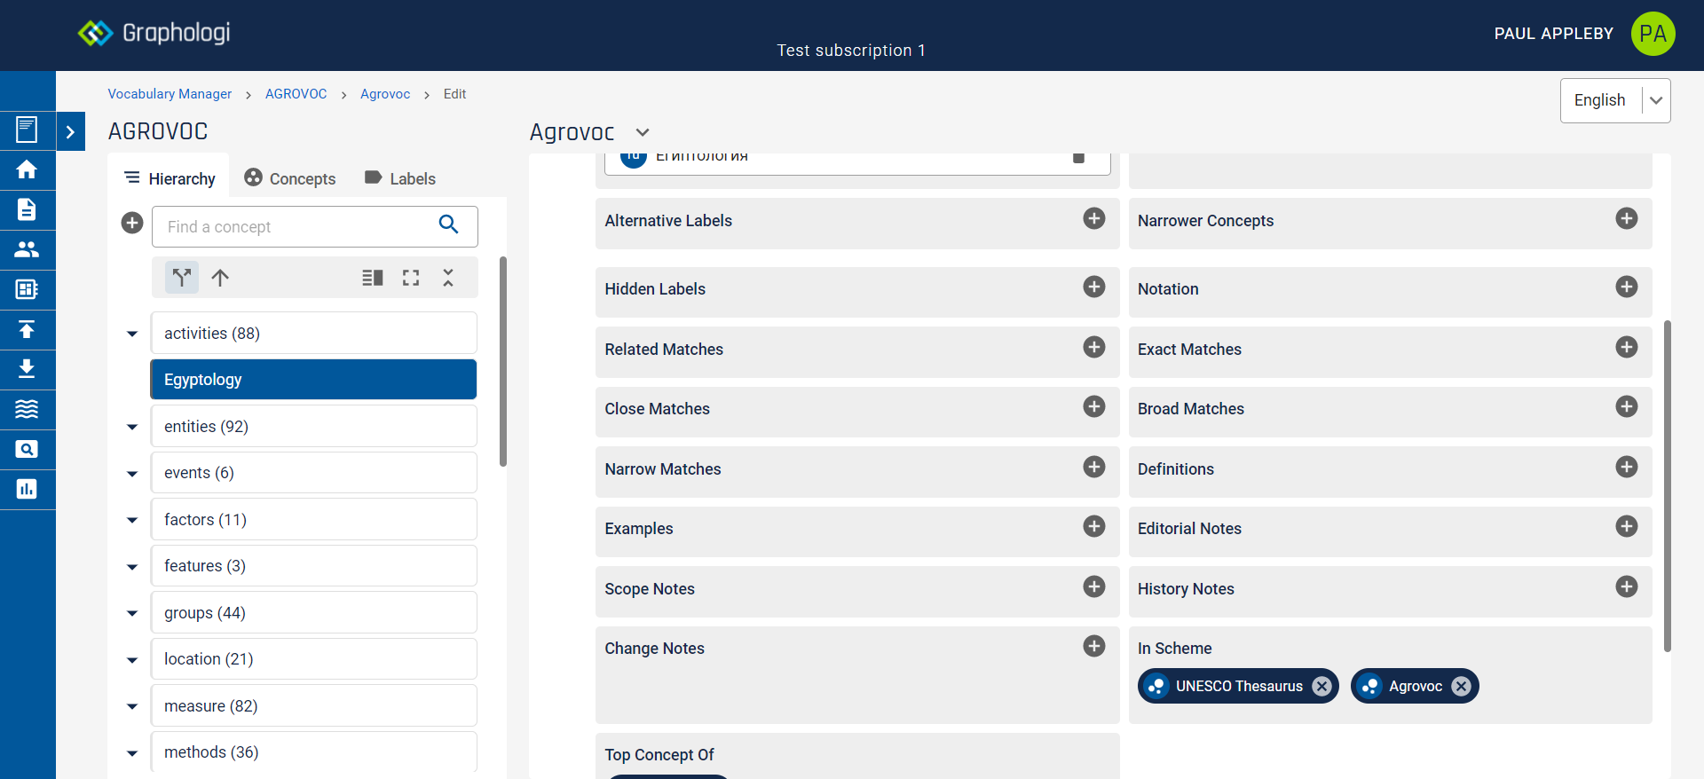The width and height of the screenshot is (1704, 779).
Task: Add an Example with the plus icon
Action: click(x=1094, y=526)
